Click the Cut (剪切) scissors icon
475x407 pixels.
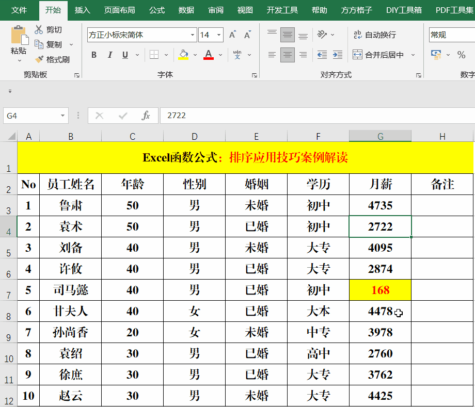(x=39, y=29)
